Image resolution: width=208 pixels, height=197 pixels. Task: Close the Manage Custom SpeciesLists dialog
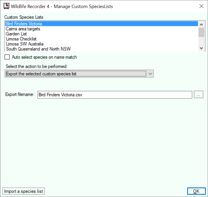(201, 6)
